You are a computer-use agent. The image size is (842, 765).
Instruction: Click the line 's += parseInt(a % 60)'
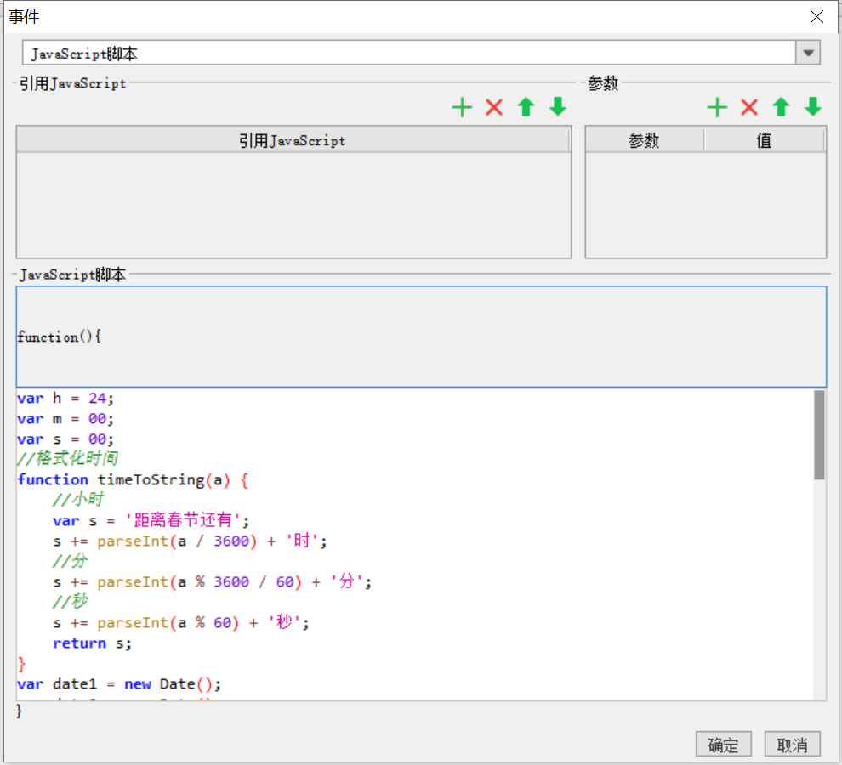coord(181,622)
